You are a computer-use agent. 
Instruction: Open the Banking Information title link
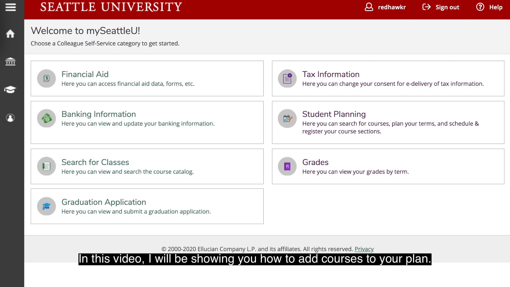[x=99, y=114]
